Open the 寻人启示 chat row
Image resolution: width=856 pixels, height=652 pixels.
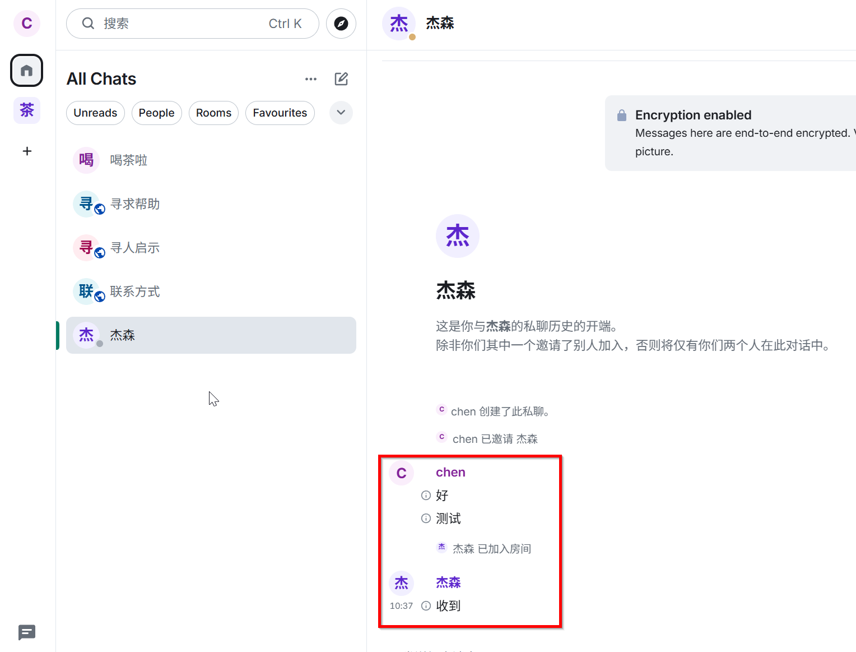[x=211, y=248]
